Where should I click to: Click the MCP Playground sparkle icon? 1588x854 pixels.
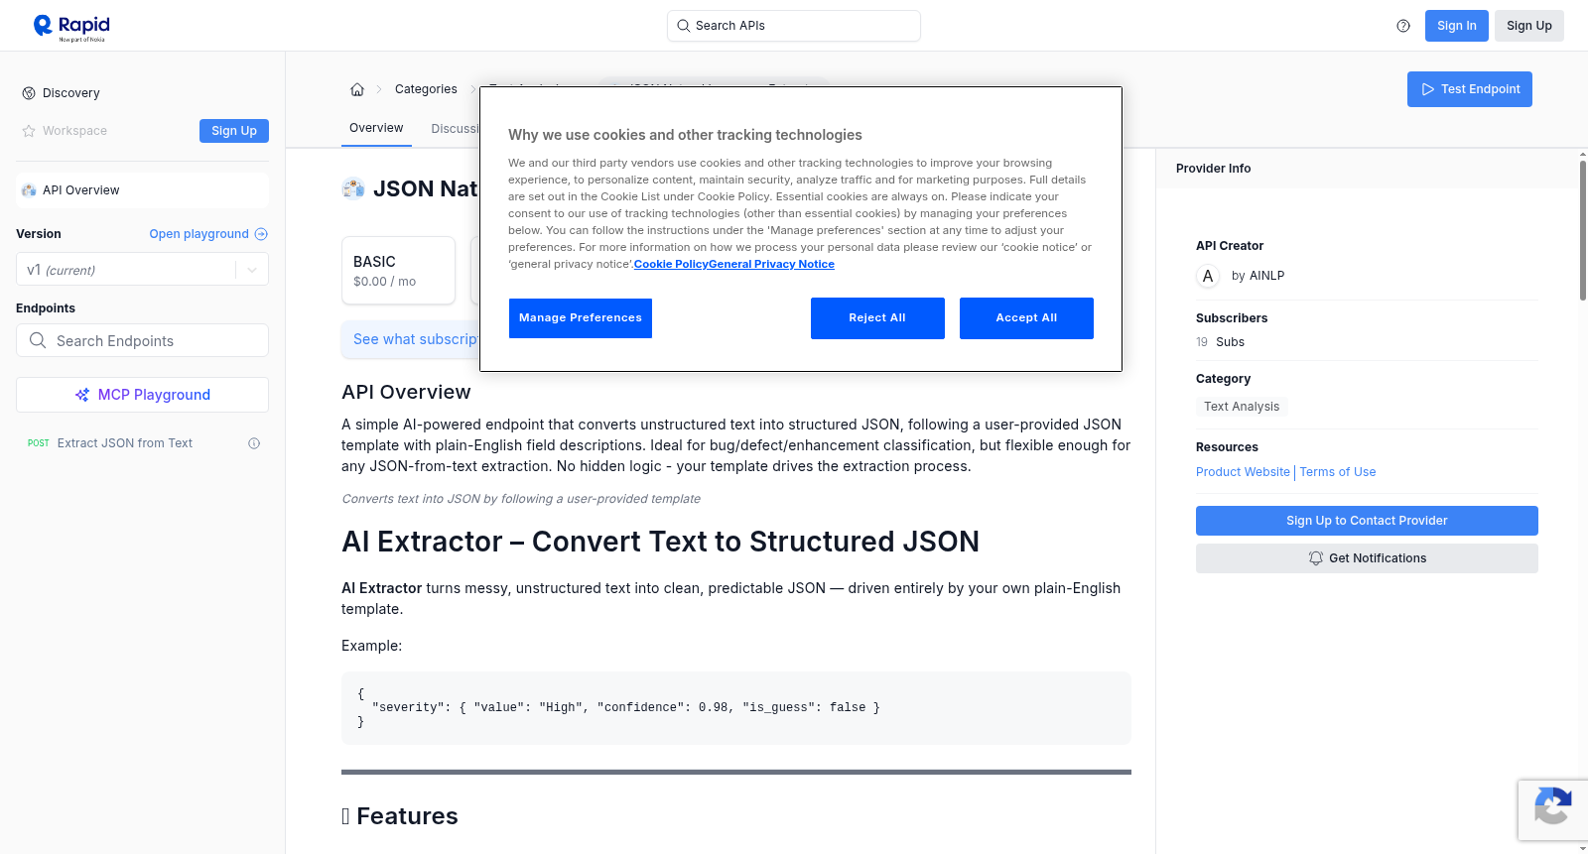pos(82,395)
